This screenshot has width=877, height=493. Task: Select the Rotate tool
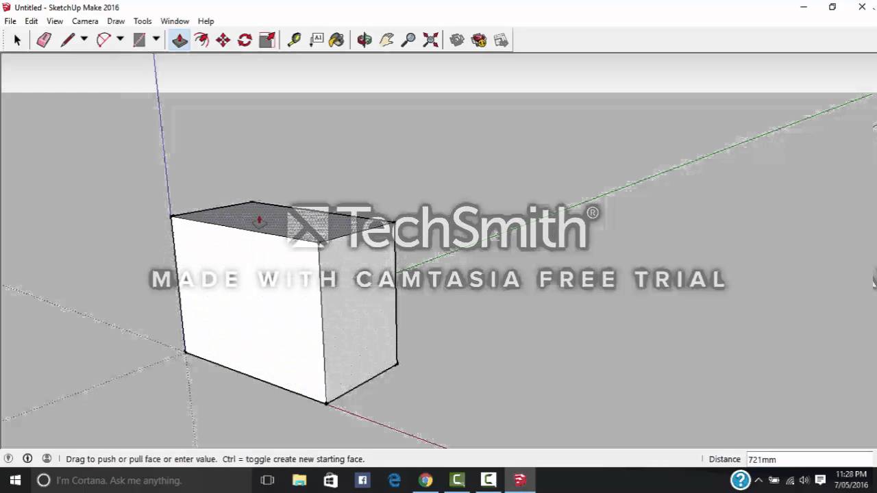tap(245, 40)
